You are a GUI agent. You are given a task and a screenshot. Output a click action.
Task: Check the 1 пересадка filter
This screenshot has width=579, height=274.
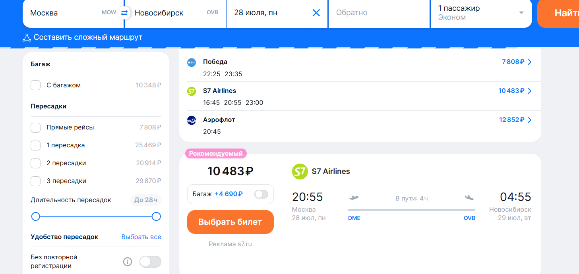(x=36, y=145)
